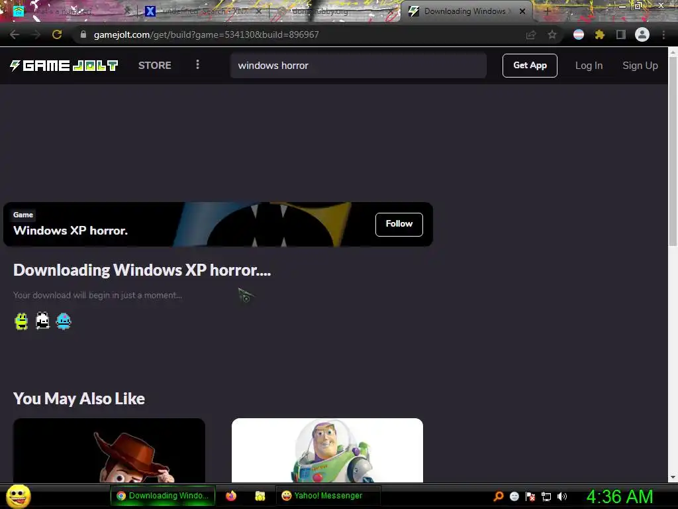The width and height of the screenshot is (678, 509).
Task: Click the 4:36 AM clock
Action: [x=619, y=496]
